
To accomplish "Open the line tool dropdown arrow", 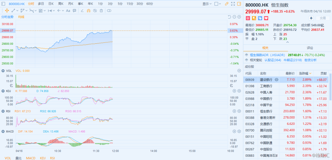I will (17, 11).
